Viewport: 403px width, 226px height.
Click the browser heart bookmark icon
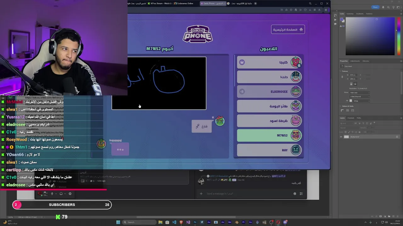tap(305, 10)
